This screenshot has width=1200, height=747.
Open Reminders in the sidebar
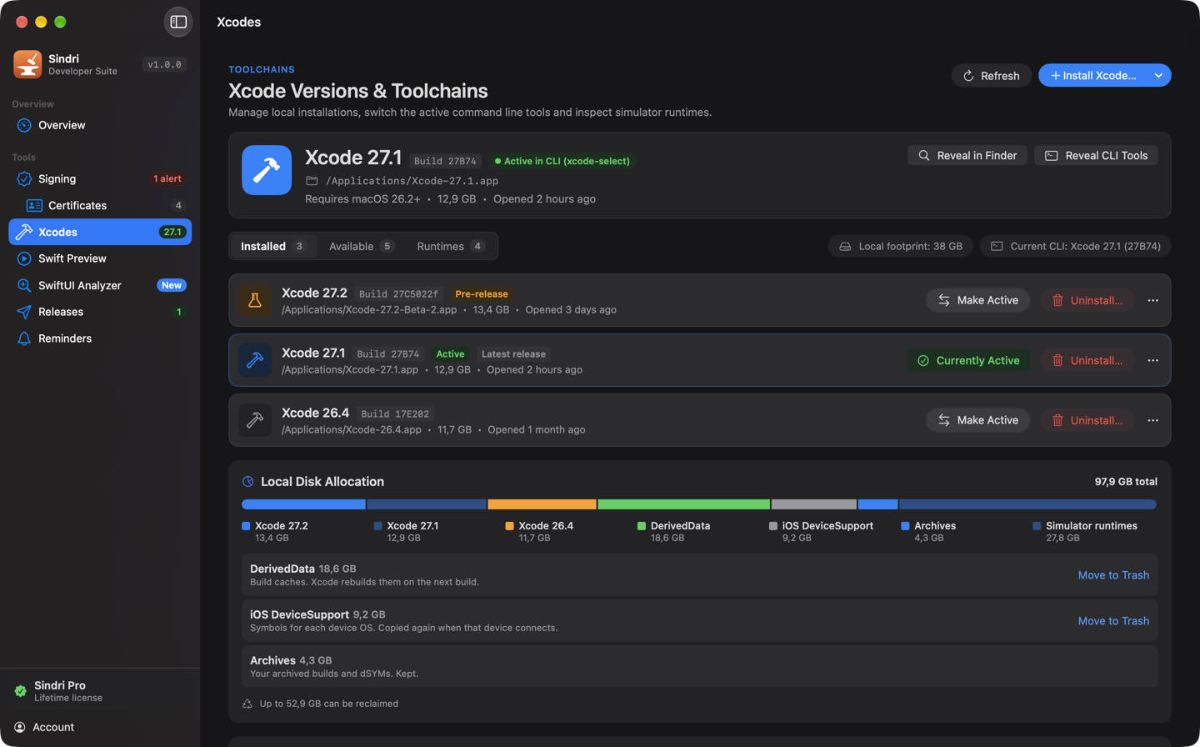tap(100, 338)
